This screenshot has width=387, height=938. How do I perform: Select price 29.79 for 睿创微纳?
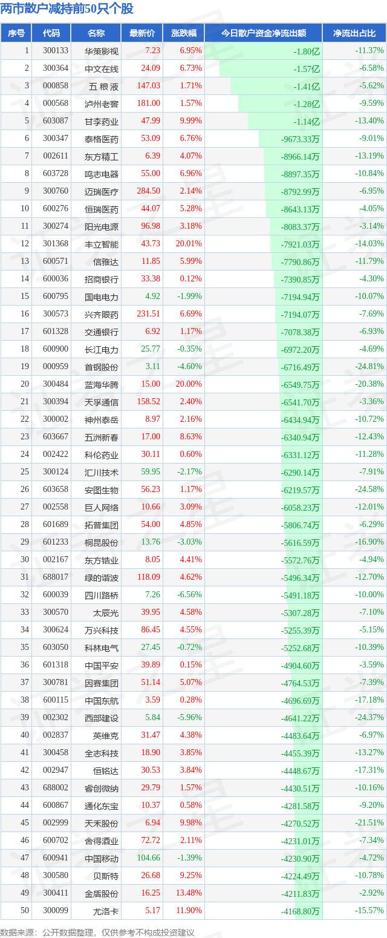[x=151, y=788]
